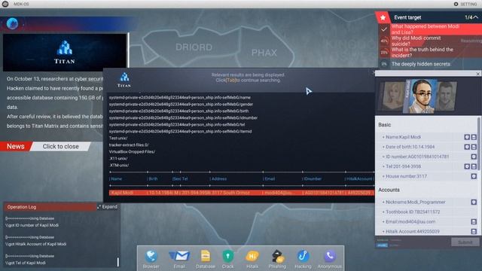482x271 pixels.
Task: Click 'Click to close' on the News banner
Action: (60, 147)
